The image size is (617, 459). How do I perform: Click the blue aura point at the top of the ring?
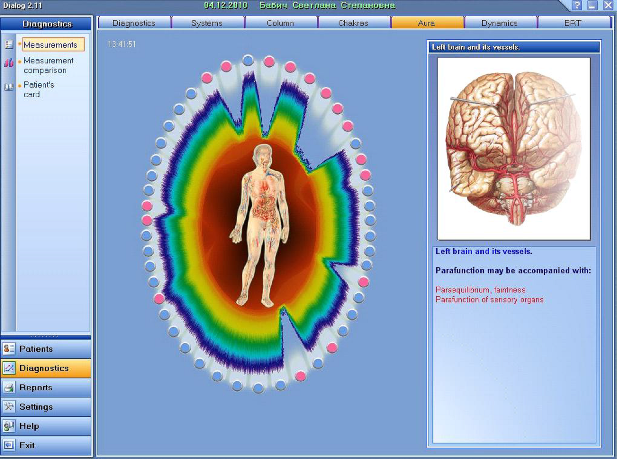click(248, 60)
